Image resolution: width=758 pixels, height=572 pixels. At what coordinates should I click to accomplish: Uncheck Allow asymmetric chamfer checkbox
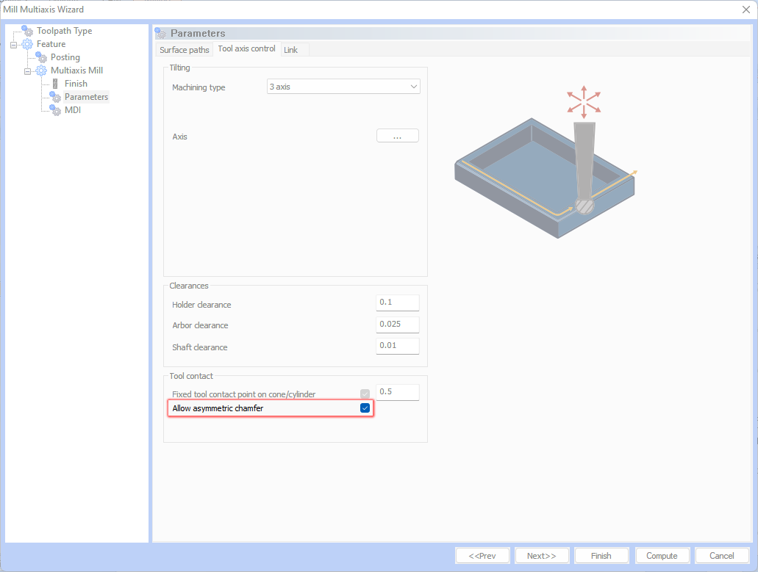click(x=365, y=408)
